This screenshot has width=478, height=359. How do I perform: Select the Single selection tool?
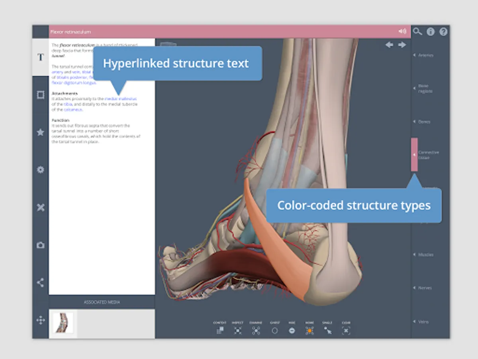[x=328, y=328]
